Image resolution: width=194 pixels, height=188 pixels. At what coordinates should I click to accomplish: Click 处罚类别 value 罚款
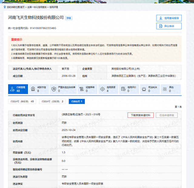click(64, 123)
